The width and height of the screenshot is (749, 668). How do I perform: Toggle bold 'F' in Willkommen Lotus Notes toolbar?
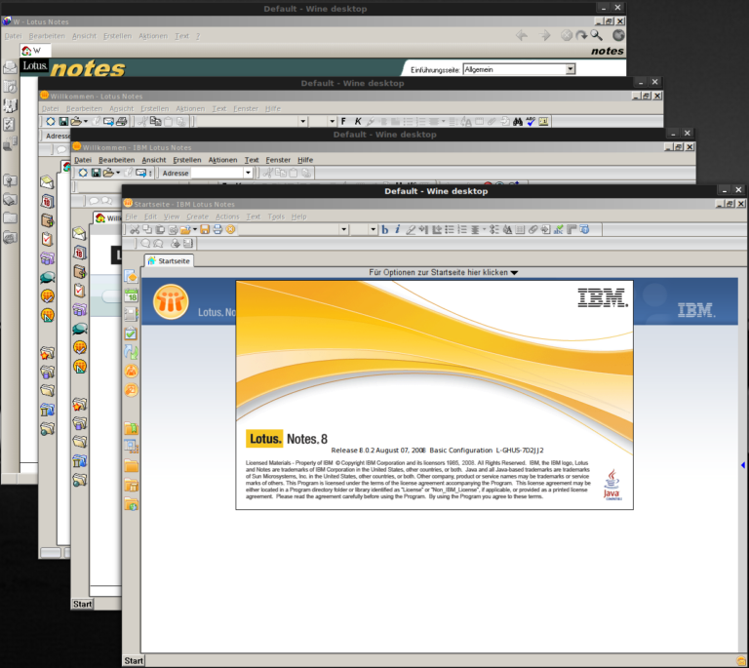coord(343,121)
